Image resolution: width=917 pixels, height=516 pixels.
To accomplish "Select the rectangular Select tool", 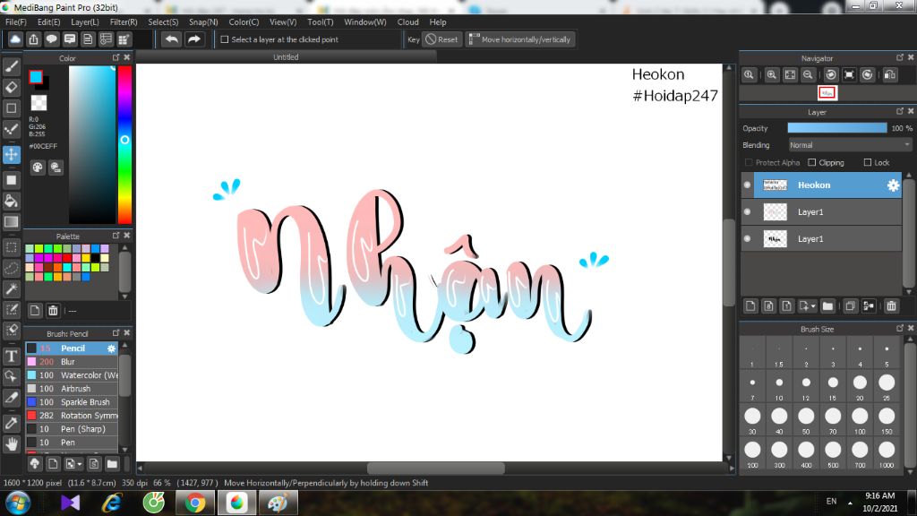I will (x=11, y=247).
